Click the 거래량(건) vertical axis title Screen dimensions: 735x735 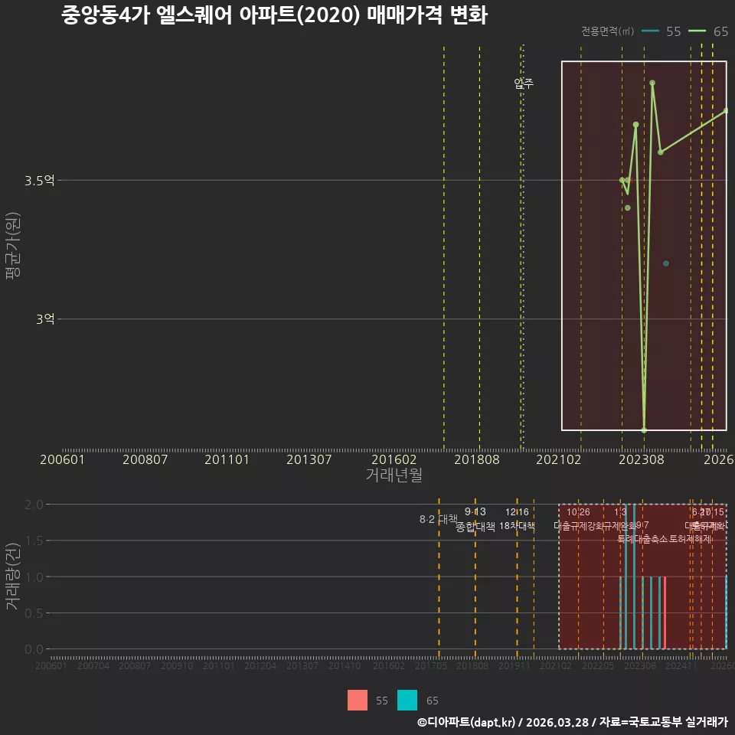click(x=13, y=576)
